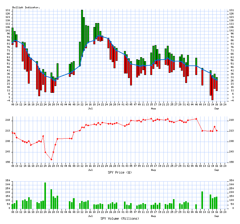
Task: Click the peak of the blue average line in July
Action: click(99, 36)
